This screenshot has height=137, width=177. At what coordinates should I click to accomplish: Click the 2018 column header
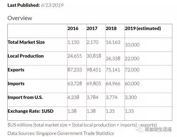point(111,29)
